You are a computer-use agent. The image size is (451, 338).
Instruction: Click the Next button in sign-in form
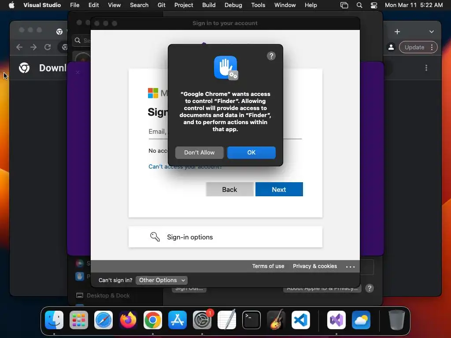coord(279,189)
